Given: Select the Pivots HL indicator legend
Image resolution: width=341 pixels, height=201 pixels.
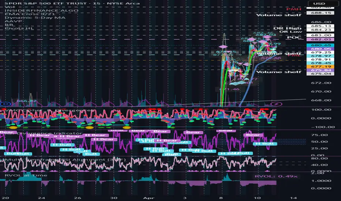Looking at the screenshot, I should click(19, 28).
